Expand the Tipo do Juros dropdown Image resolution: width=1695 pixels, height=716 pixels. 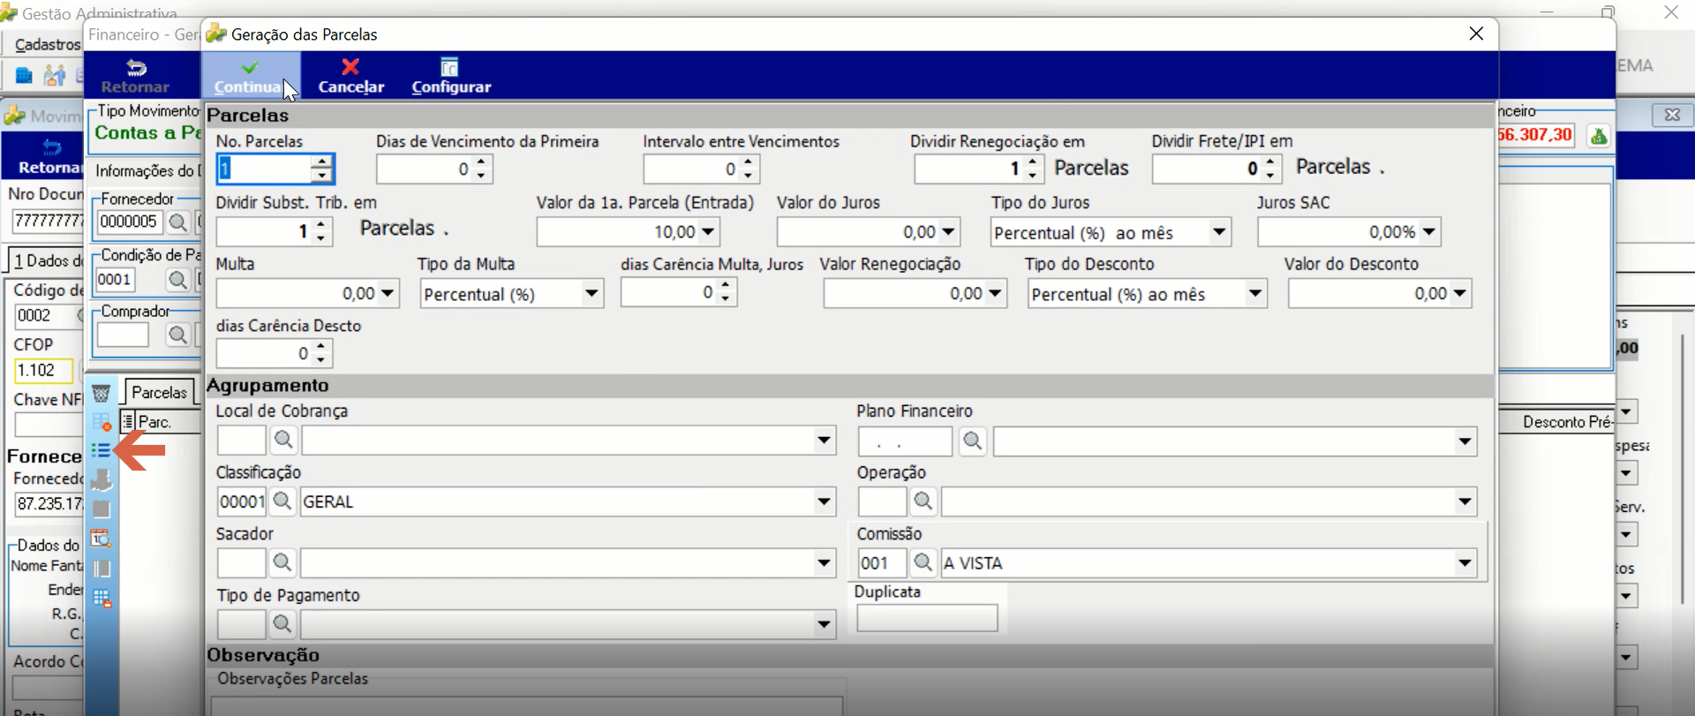click(1219, 232)
